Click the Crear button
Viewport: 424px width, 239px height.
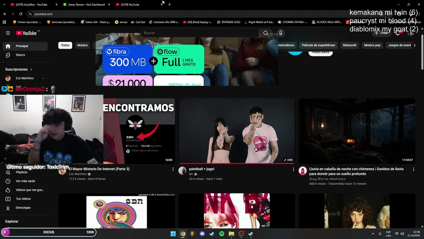click(382, 33)
